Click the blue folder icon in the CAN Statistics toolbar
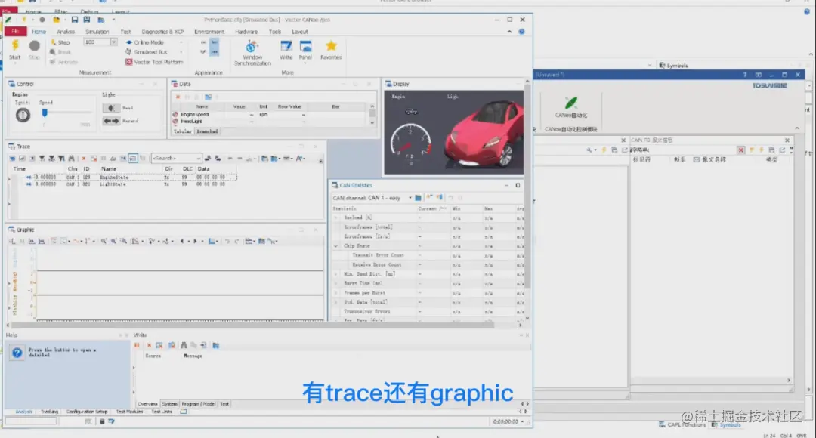816x438 pixels. click(x=418, y=198)
